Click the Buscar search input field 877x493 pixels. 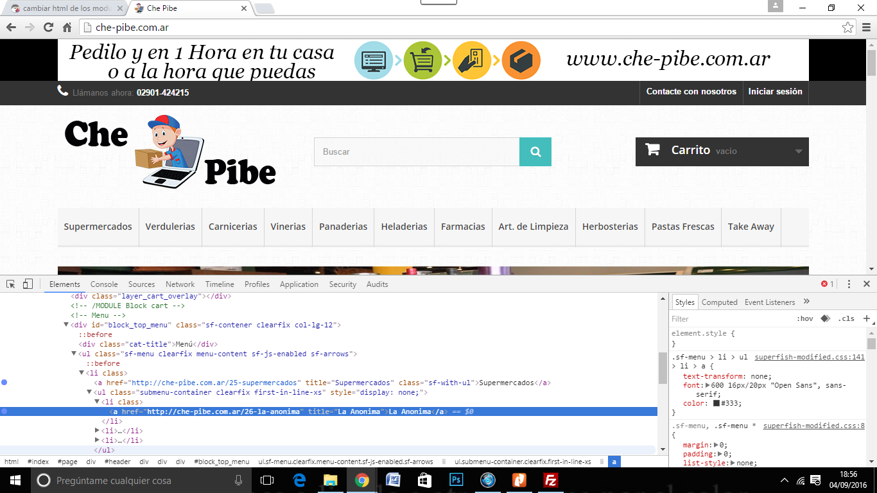click(417, 152)
